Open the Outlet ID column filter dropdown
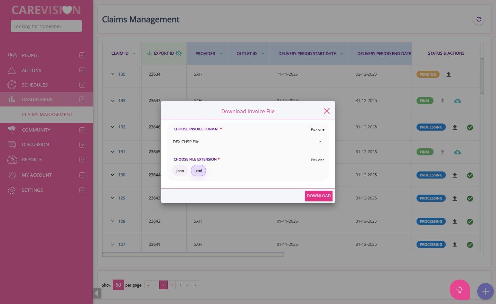Screen dimensions: 496x304 click(x=263, y=54)
